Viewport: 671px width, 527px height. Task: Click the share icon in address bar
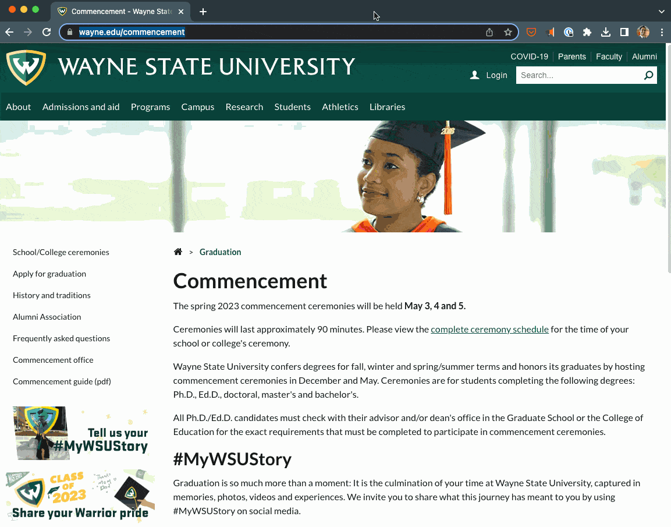[x=489, y=32]
